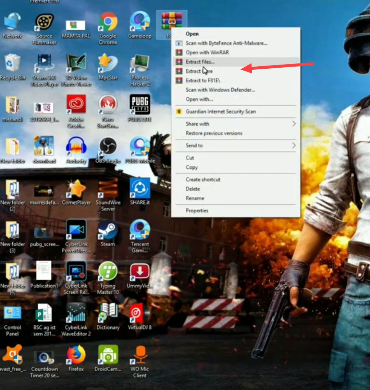This screenshot has height=390, width=370.
Task: Select the Steam shortcut icon
Action: point(108,234)
